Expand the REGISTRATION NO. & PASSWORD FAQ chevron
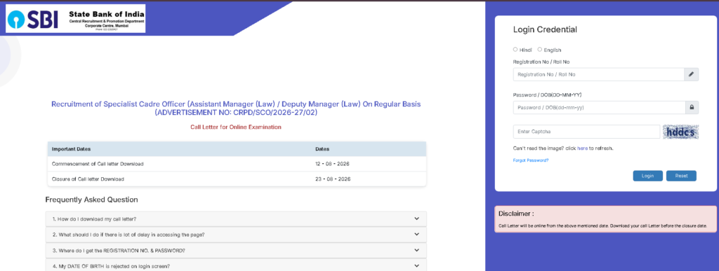The height and width of the screenshot is (271, 719). (416, 250)
